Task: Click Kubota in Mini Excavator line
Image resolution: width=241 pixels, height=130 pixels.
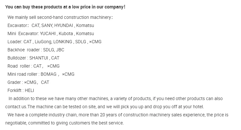Action: pyautogui.click(x=66, y=33)
